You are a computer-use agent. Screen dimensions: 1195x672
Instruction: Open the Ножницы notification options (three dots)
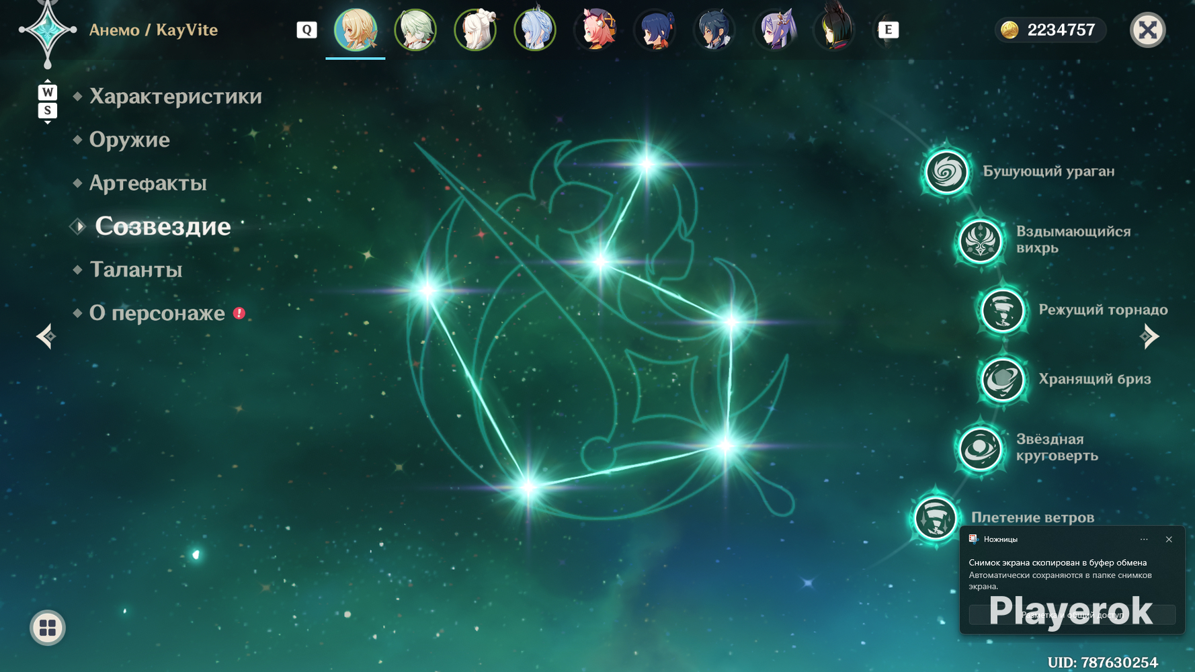[x=1144, y=539]
